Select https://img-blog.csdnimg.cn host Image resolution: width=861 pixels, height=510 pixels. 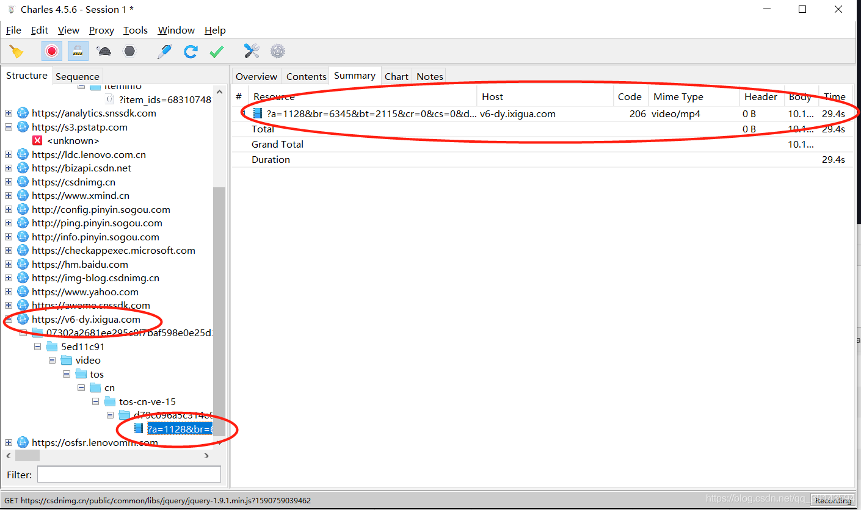pyautogui.click(x=95, y=278)
